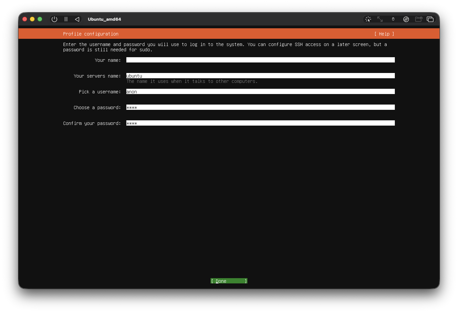Select the Confirm your password field

(x=260, y=123)
